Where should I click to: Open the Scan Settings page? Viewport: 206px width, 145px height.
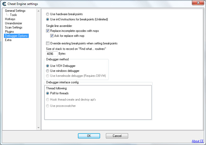tap(14, 27)
